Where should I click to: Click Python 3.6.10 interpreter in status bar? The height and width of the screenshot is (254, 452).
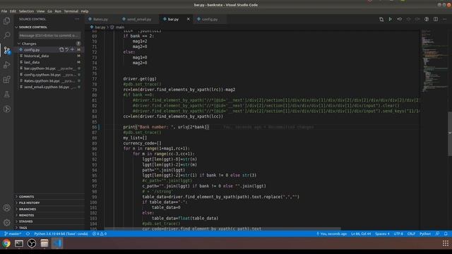[x=61, y=234]
